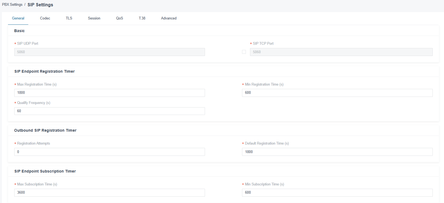Open the QoS tab
This screenshot has height=203, width=444.
[x=119, y=18]
